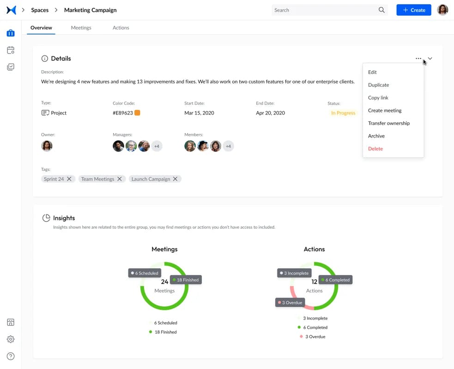Expand the +4 additional managers
The image size is (454, 369).
[x=157, y=146]
